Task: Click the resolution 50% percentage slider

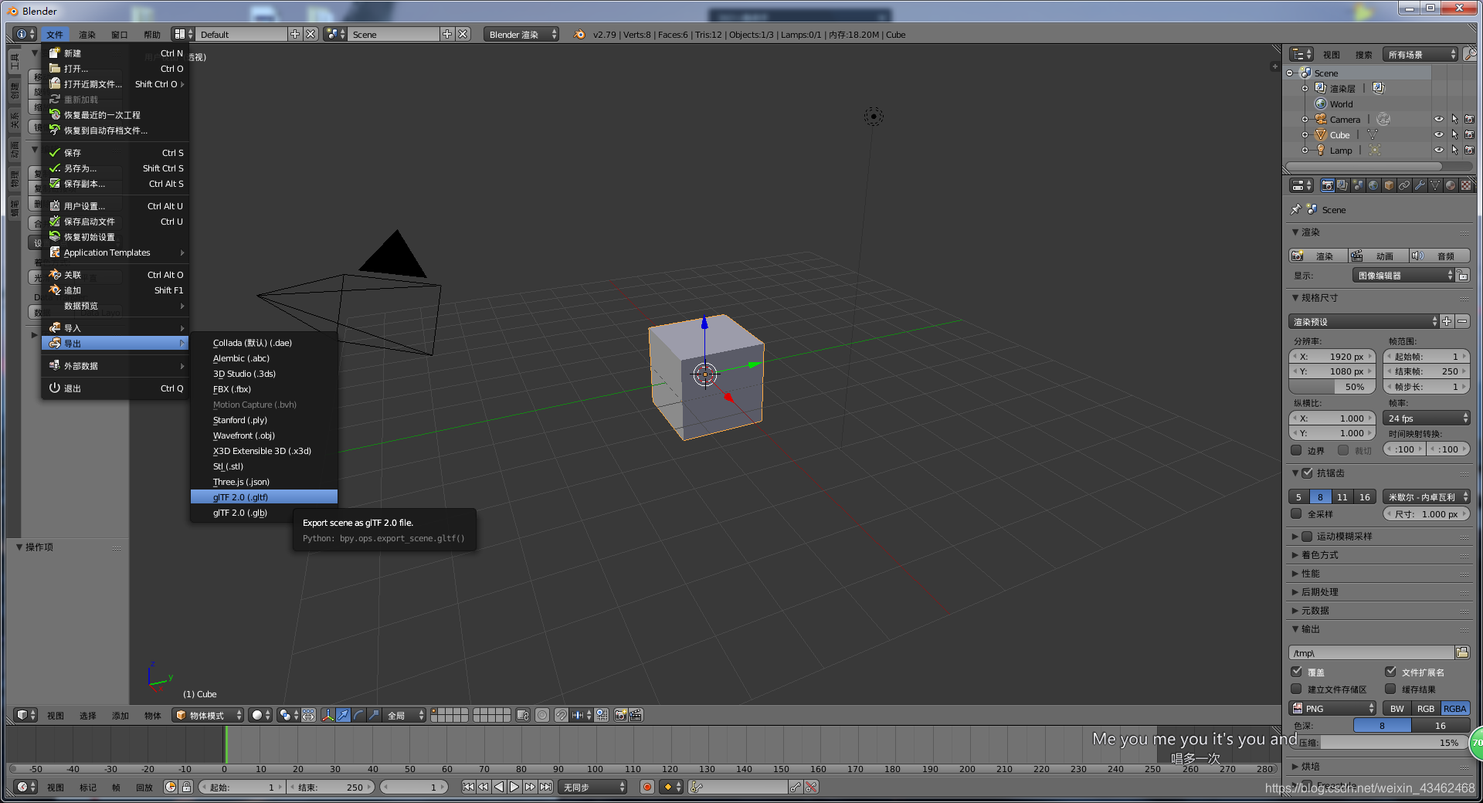Action: [x=1332, y=387]
